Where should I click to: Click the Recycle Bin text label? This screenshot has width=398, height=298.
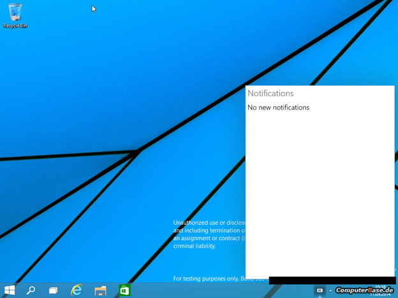(15, 26)
